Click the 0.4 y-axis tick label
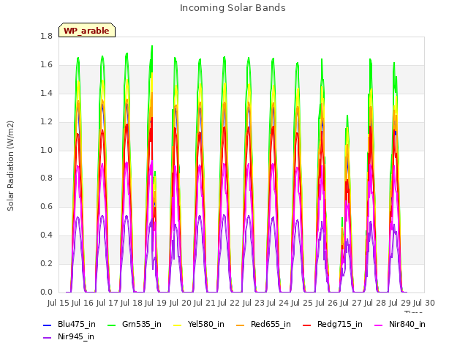This screenshot has height=351, width=468. click(46, 235)
